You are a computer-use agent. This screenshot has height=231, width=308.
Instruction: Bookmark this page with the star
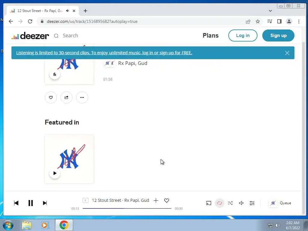point(258,21)
